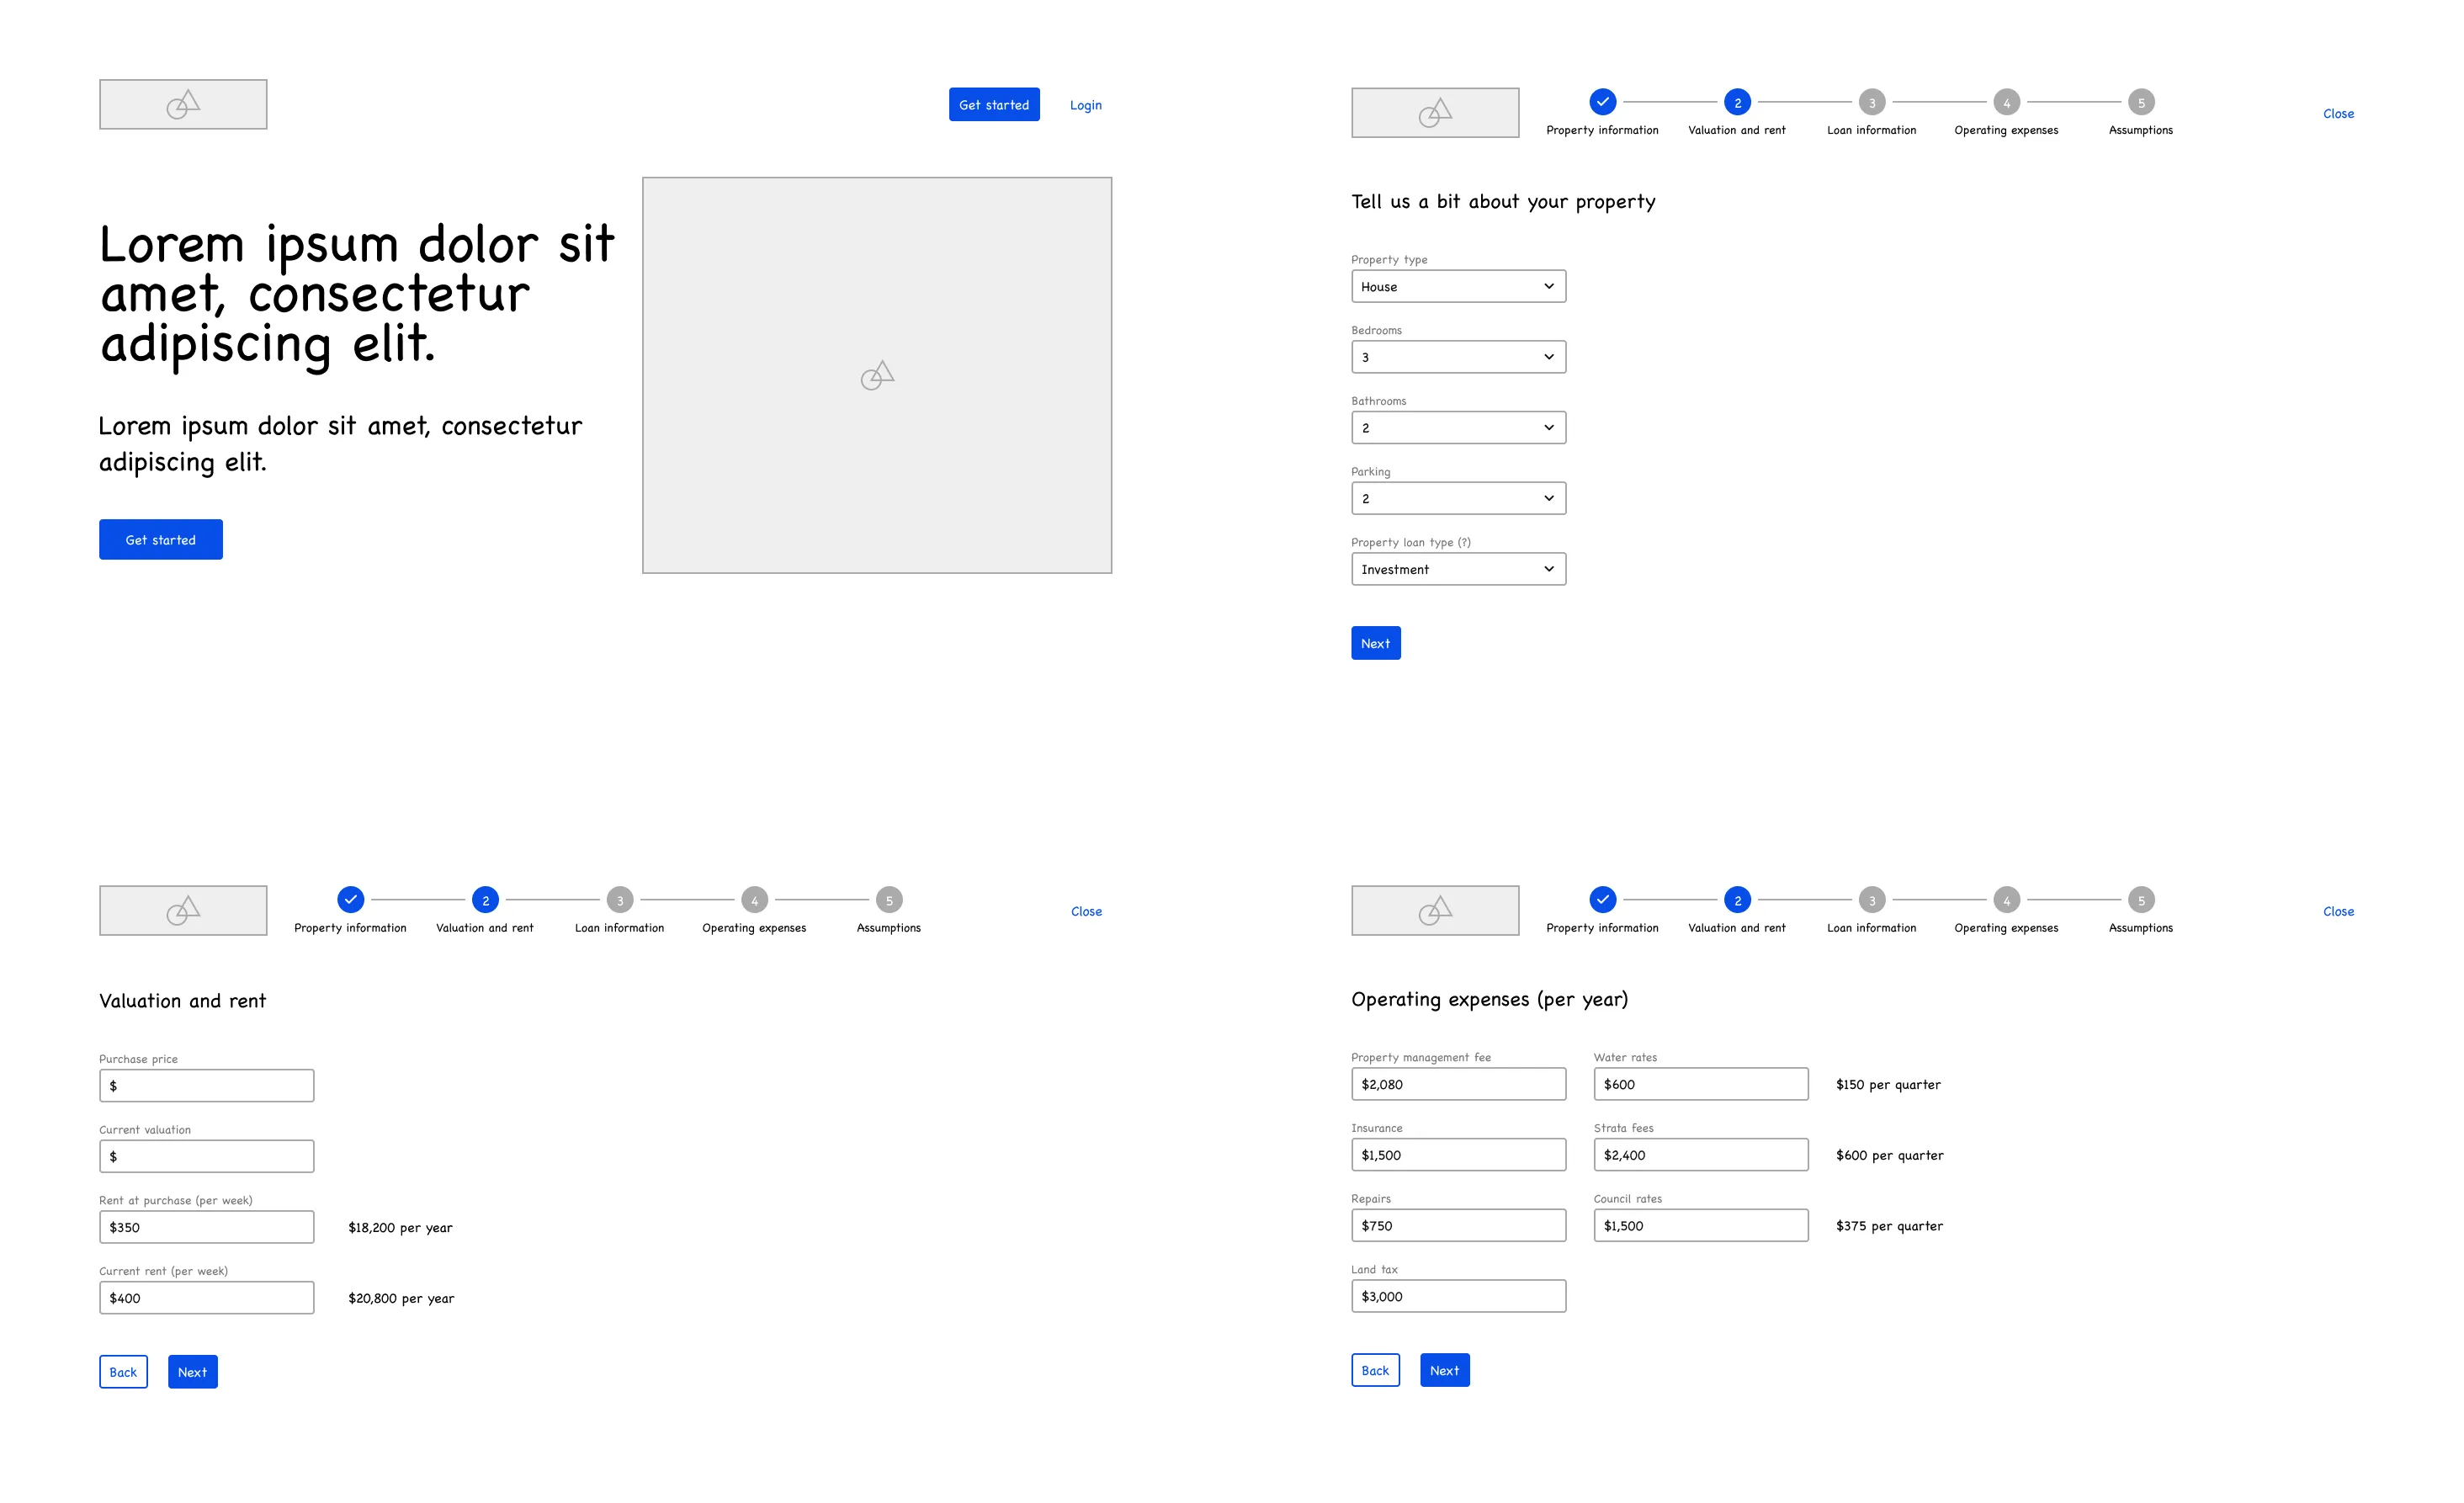Click the Get started button on homepage
2464x1503 pixels.
pyautogui.click(x=160, y=540)
